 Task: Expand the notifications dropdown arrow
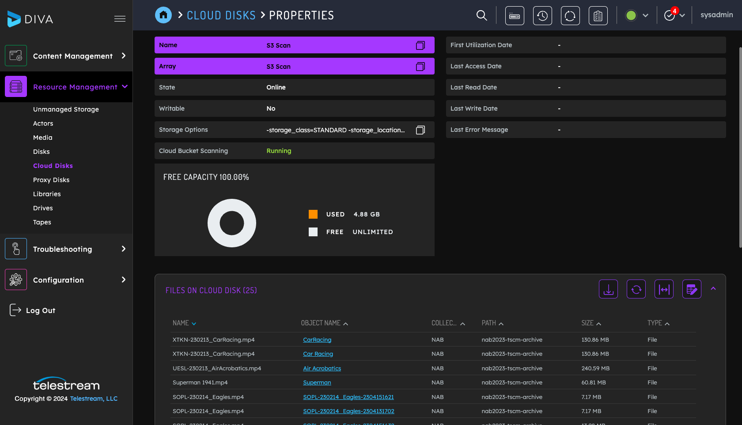[682, 15]
